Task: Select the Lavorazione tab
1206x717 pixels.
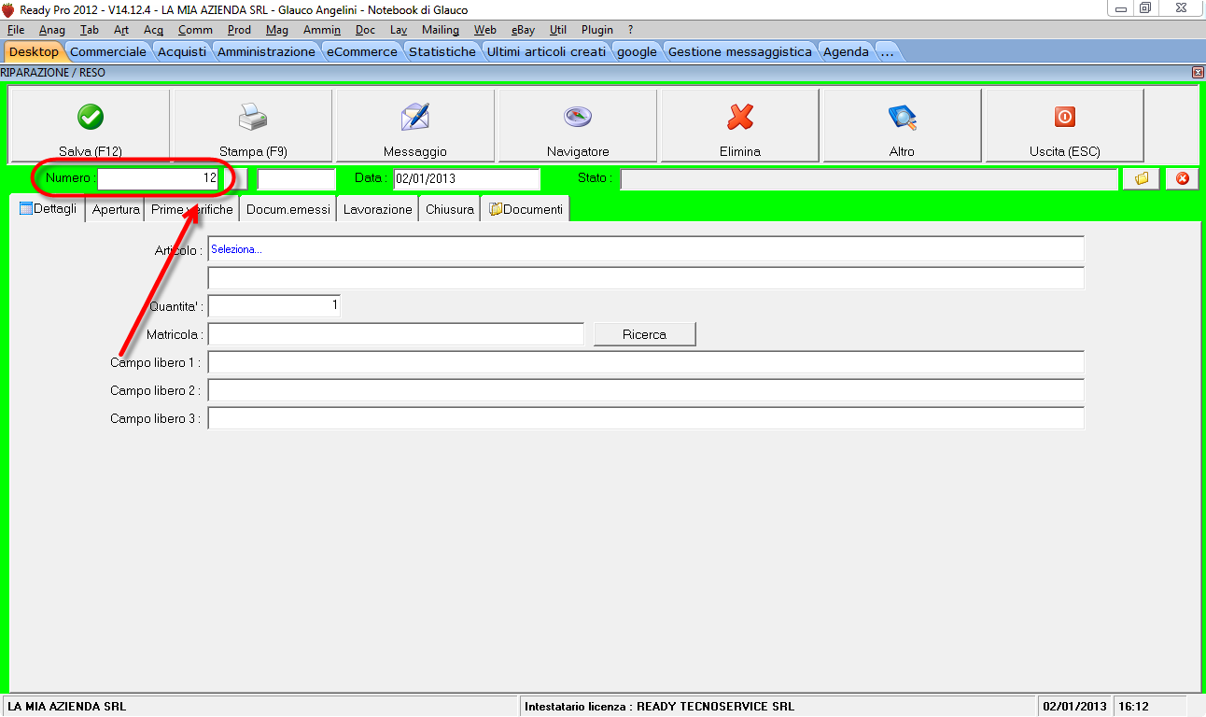Action: click(378, 209)
